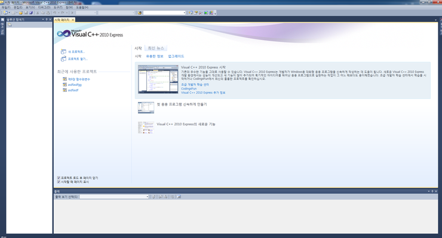Open the Coding4Fun link
This screenshot has height=238, width=442.
point(189,88)
